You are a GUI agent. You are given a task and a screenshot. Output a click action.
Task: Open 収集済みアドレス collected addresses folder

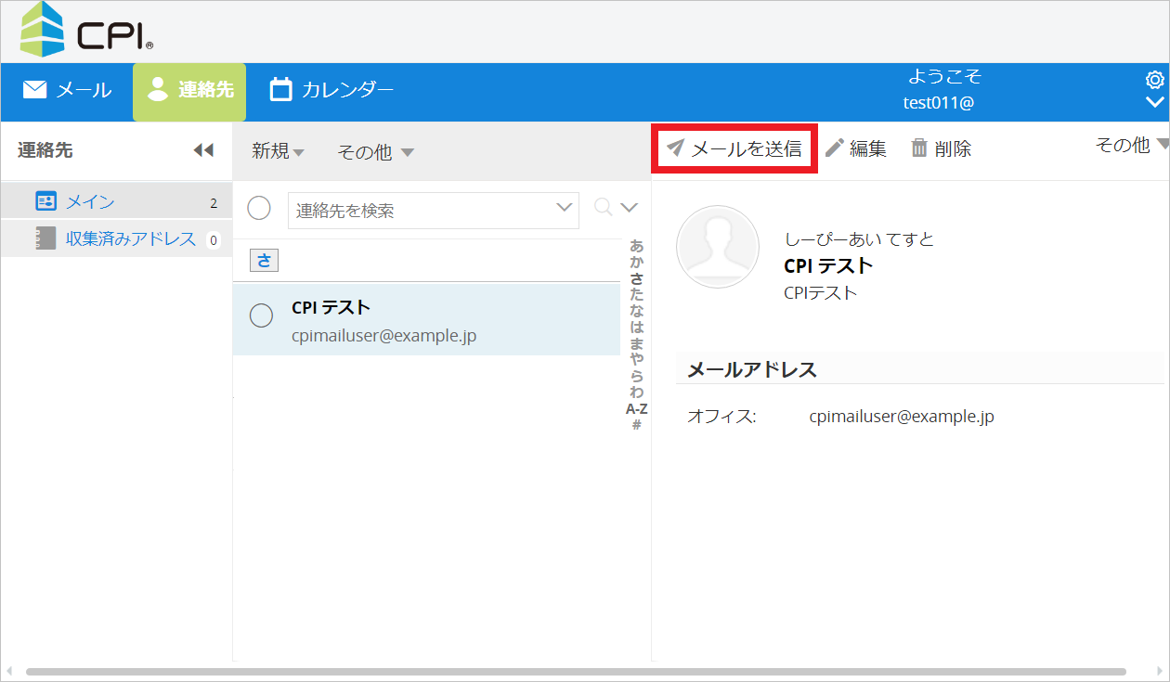(130, 239)
